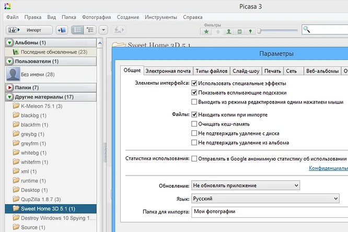The width and height of the screenshot is (348, 232).
Task: Click the filter date range slider
Action: point(259,31)
